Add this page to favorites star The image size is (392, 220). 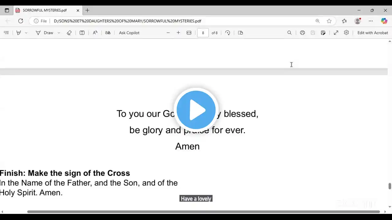pyautogui.click(x=329, y=21)
